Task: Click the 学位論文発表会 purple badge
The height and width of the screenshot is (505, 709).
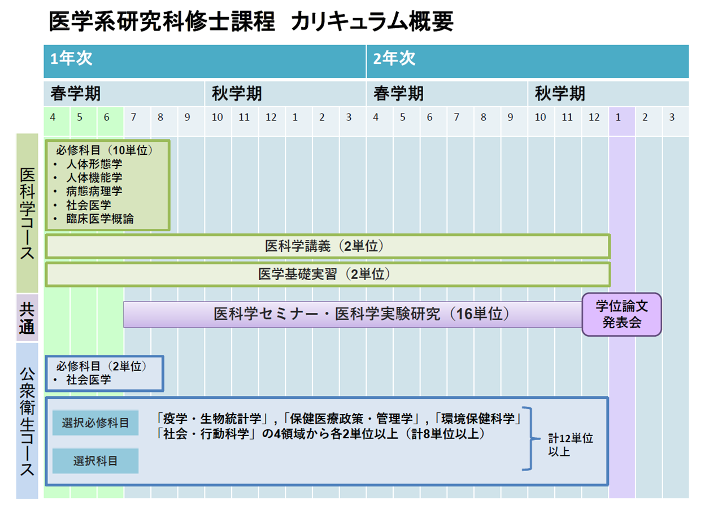Action: point(620,315)
